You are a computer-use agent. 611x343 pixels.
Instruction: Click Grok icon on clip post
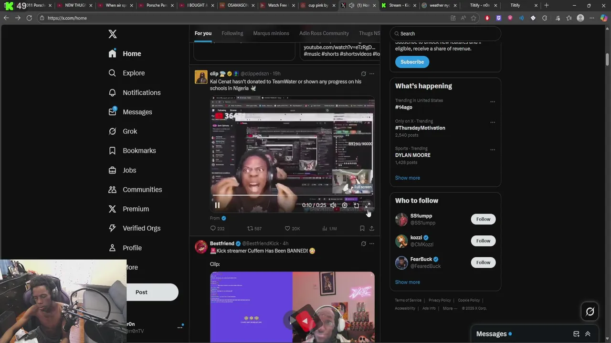(363, 74)
